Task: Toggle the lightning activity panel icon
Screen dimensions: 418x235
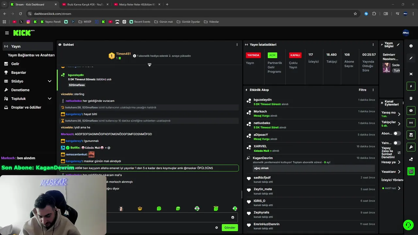Action: coord(411,86)
